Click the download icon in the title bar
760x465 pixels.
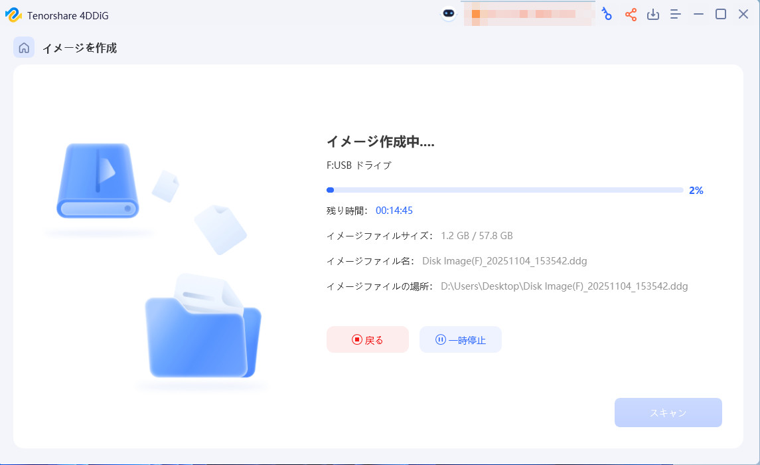click(x=652, y=13)
